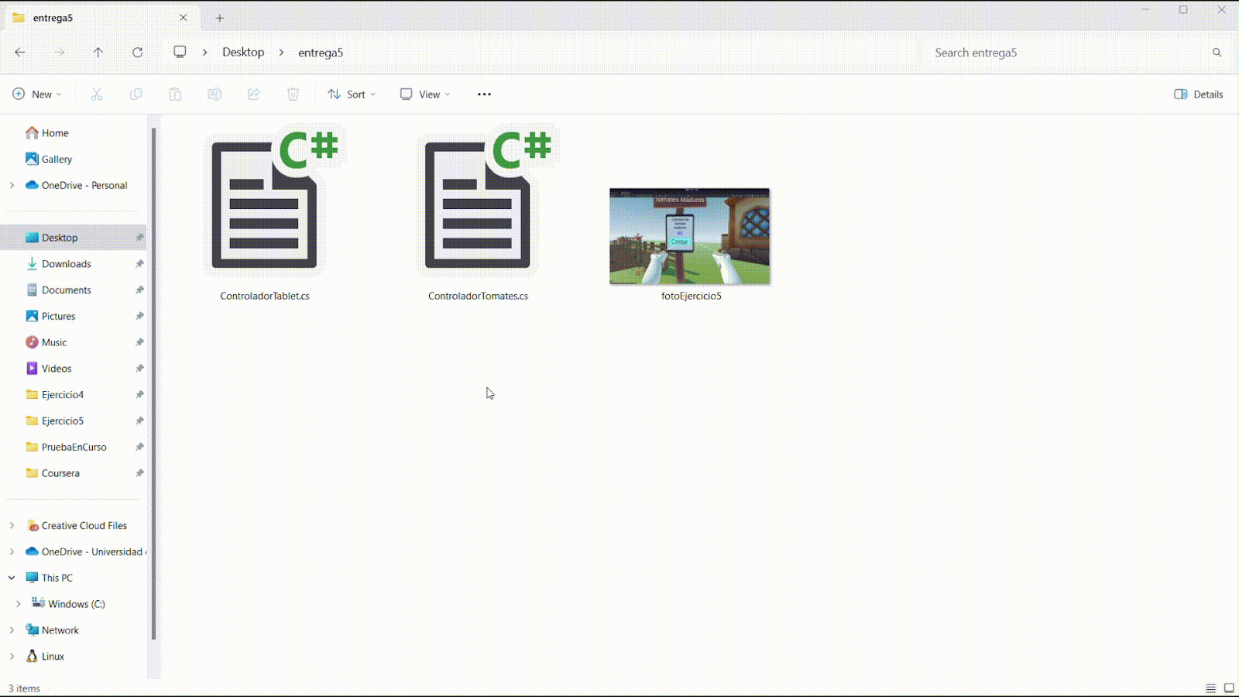Open OneDrive - Universidad in sidebar
The height and width of the screenshot is (697, 1239).
click(x=85, y=551)
